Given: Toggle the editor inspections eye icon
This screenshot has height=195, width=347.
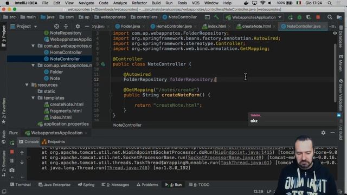Looking at the screenshot, I should 335,33.
